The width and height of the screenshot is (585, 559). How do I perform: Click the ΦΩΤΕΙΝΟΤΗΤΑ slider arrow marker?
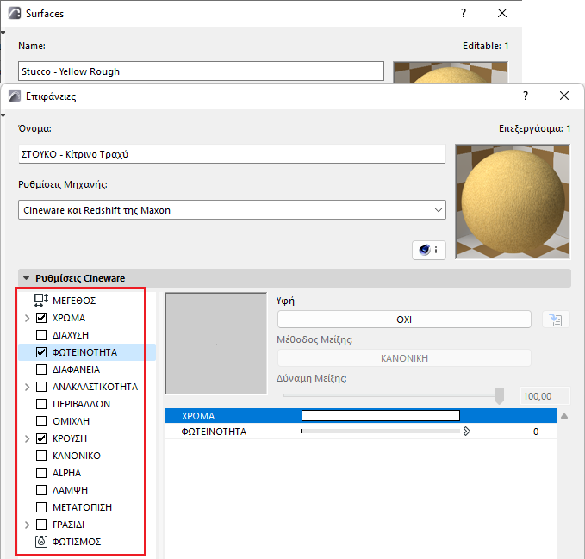coord(466,432)
